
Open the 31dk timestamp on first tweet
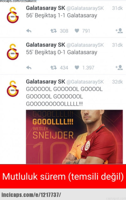pyautogui.click(x=117, y=8)
